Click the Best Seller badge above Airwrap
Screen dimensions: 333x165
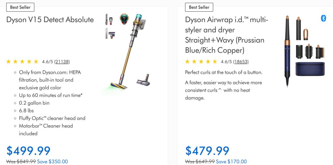tap(199, 7)
